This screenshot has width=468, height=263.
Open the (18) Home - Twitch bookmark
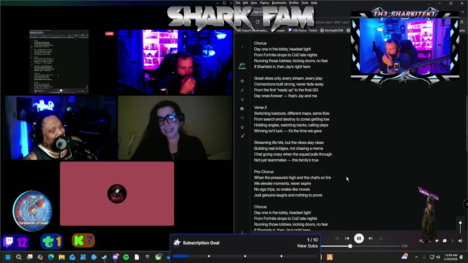(x=303, y=31)
